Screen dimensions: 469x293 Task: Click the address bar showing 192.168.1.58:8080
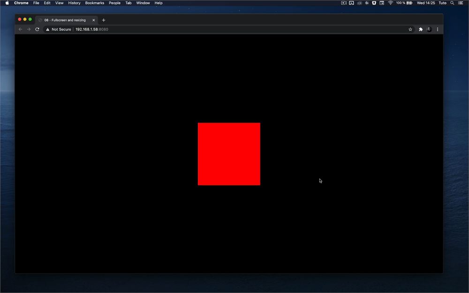(228, 29)
